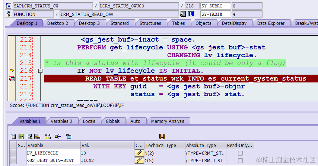This screenshot has width=318, height=166.
Task: Click the select-all corner cell of variables table
Action: coord(13,145)
